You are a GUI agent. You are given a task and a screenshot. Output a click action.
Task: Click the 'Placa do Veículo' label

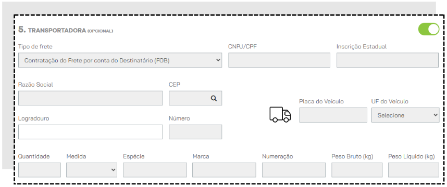pos(321,101)
